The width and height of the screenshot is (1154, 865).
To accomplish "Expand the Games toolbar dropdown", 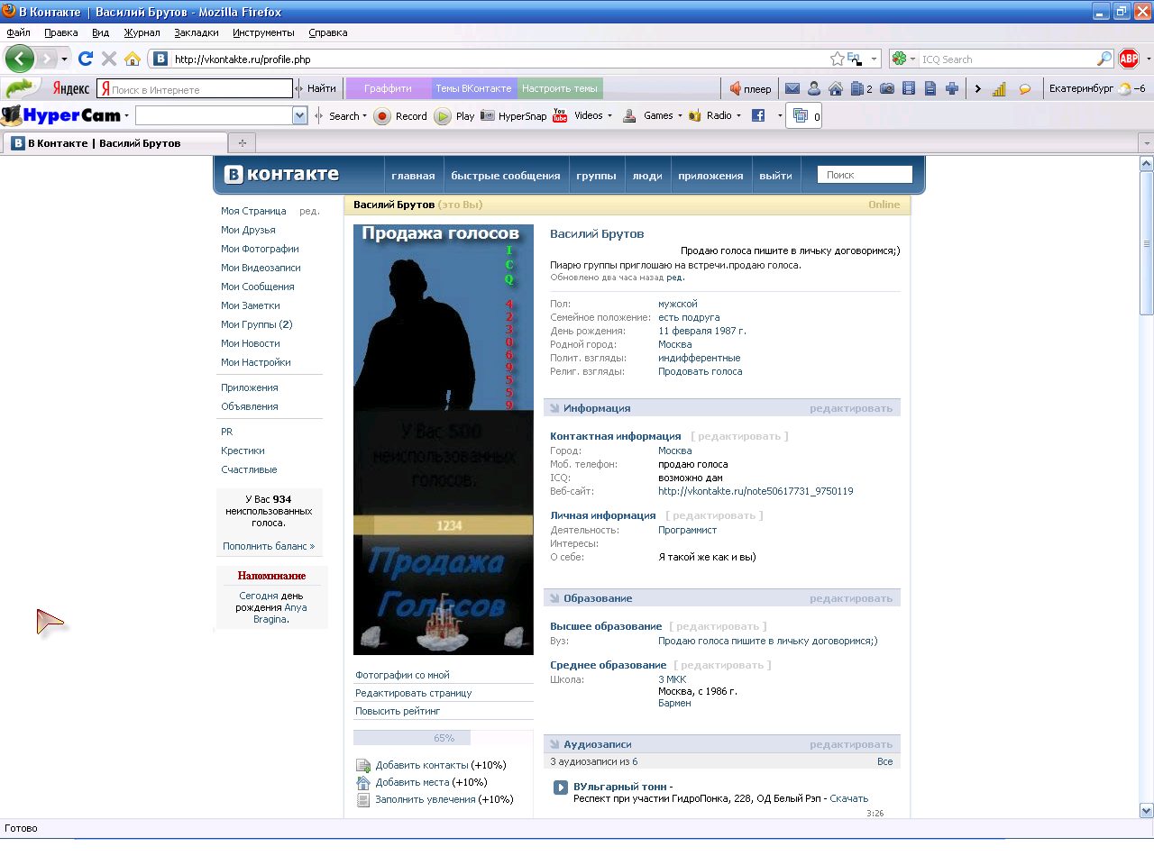I will point(680,115).
